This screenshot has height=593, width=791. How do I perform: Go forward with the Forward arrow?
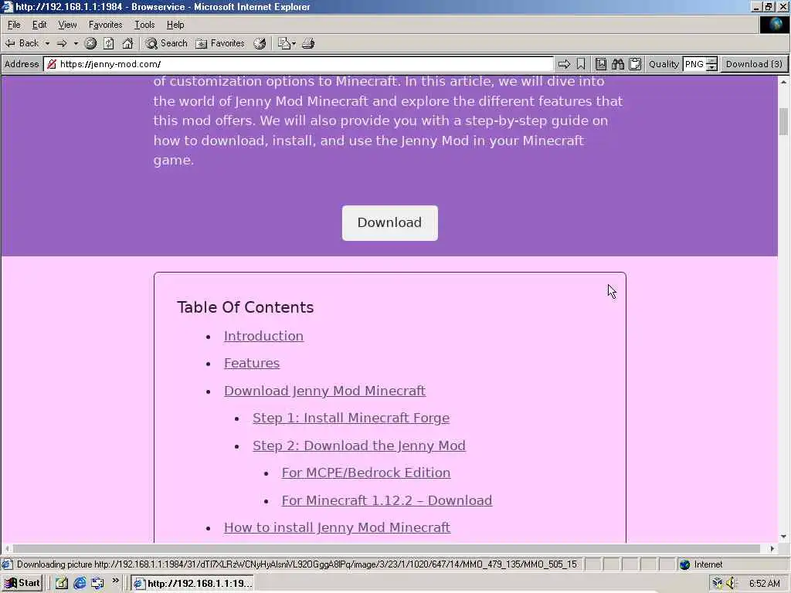62,43
